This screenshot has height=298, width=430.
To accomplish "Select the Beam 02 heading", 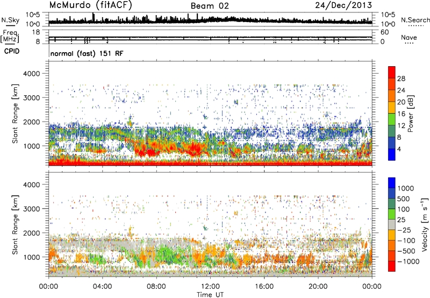I will pos(210,6).
